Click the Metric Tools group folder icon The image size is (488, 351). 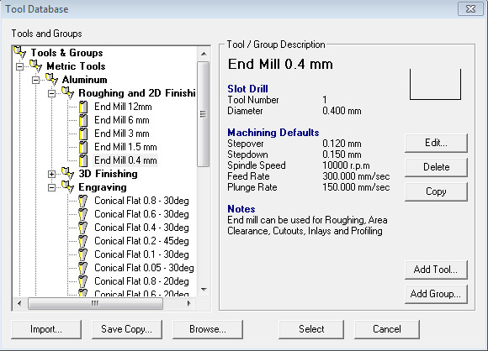(36, 65)
